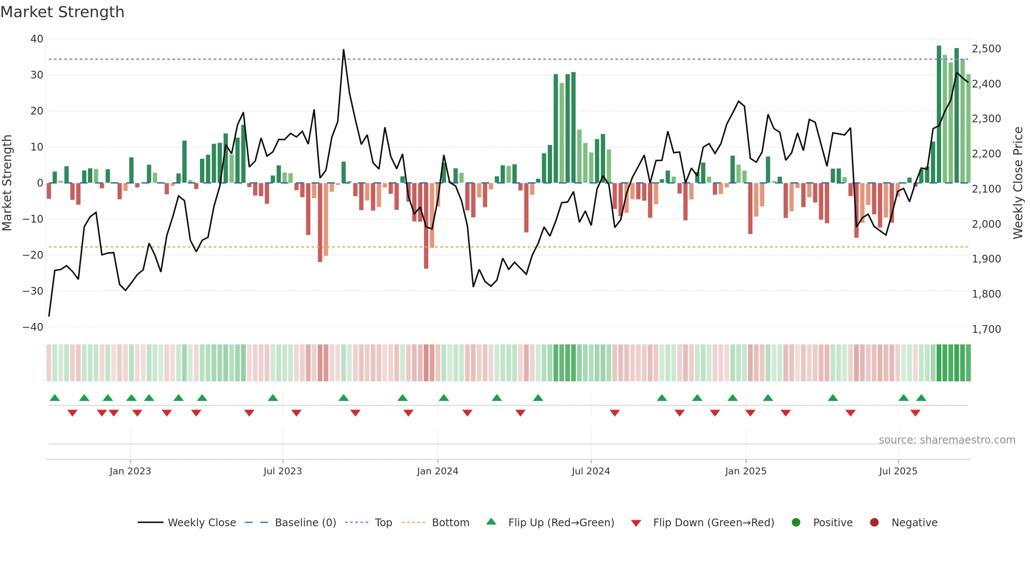Screen dimensions: 1030x579
Task: Click the green Positive dot in the legend
Action: pyautogui.click(x=796, y=522)
